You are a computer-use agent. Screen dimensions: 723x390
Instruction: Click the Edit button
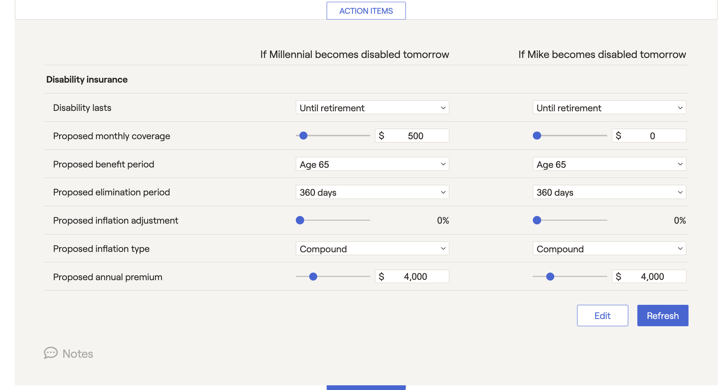[602, 315]
